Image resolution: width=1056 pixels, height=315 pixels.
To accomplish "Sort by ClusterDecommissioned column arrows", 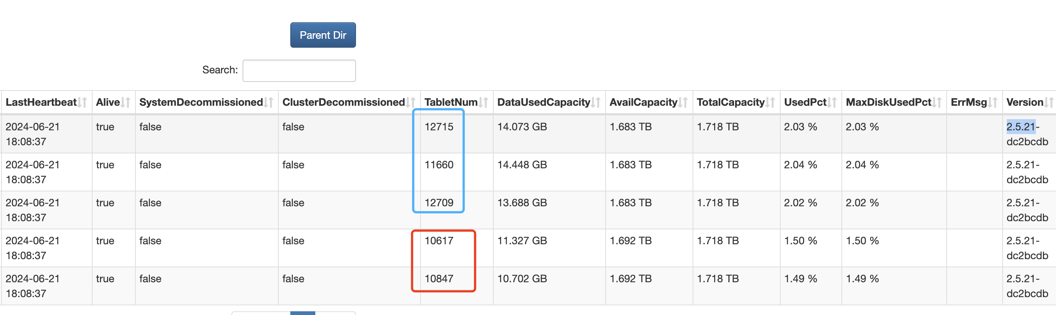I will (411, 102).
